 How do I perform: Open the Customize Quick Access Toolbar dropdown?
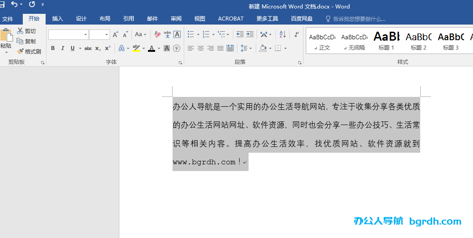click(x=42, y=4)
